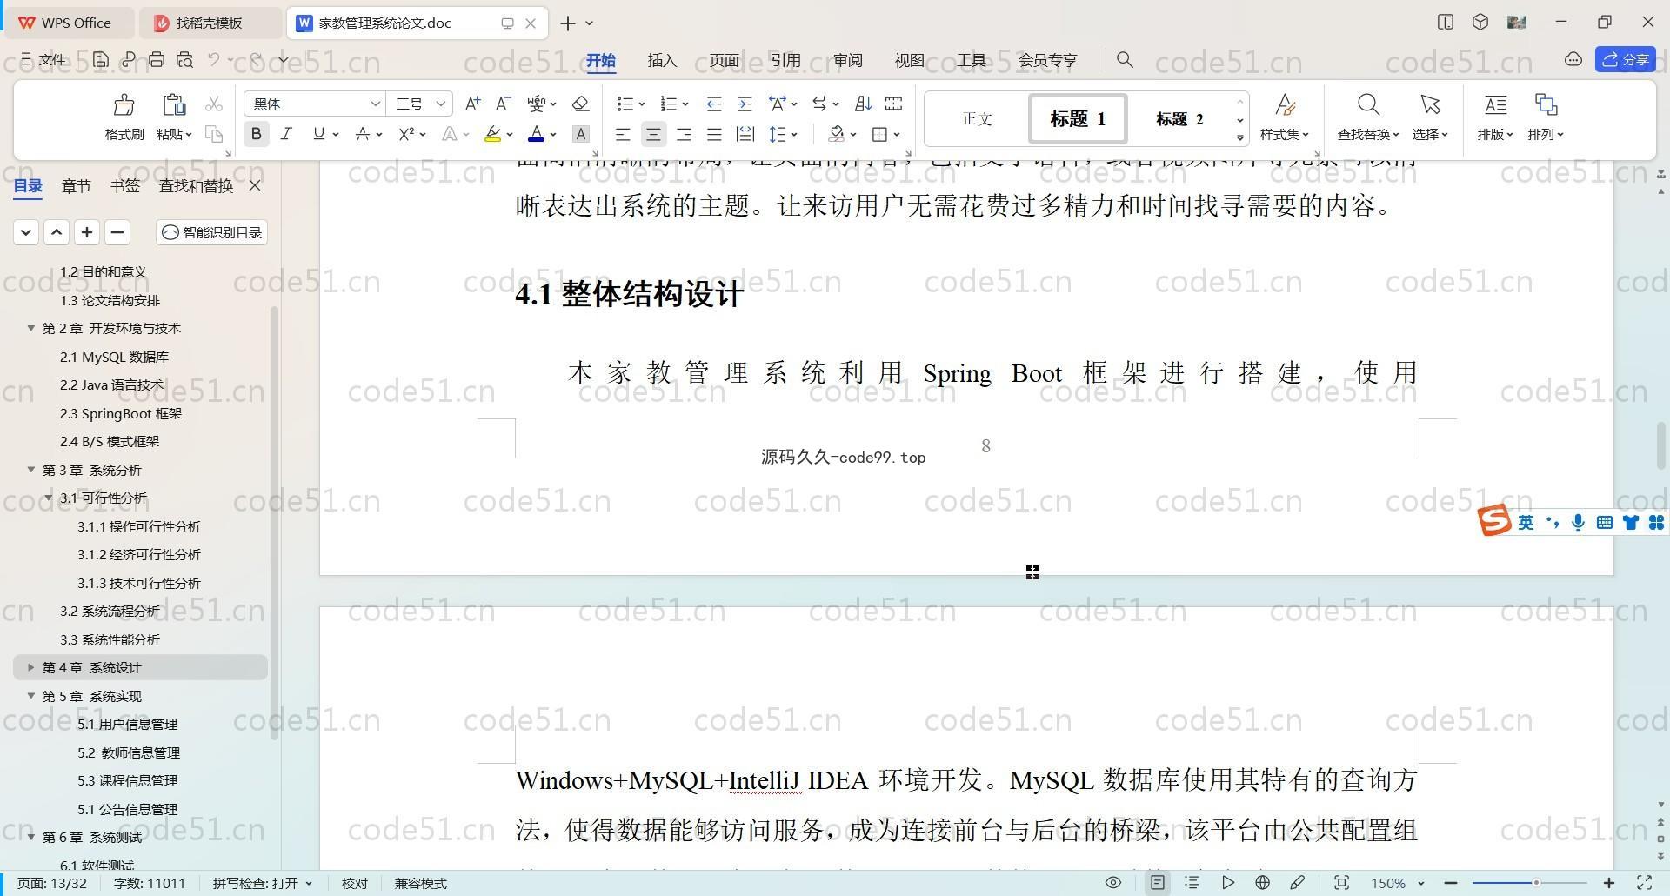The width and height of the screenshot is (1670, 896).
Task: Click the text highlight color swatch
Action: click(x=492, y=134)
